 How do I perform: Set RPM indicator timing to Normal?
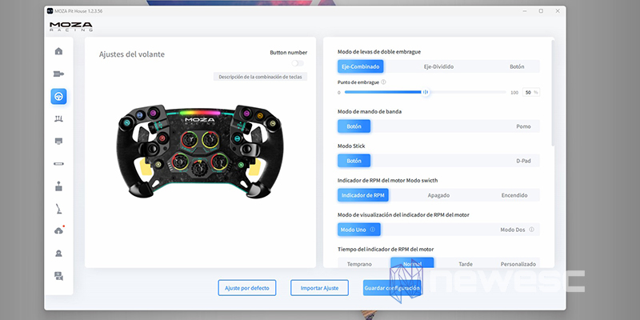tap(412, 263)
